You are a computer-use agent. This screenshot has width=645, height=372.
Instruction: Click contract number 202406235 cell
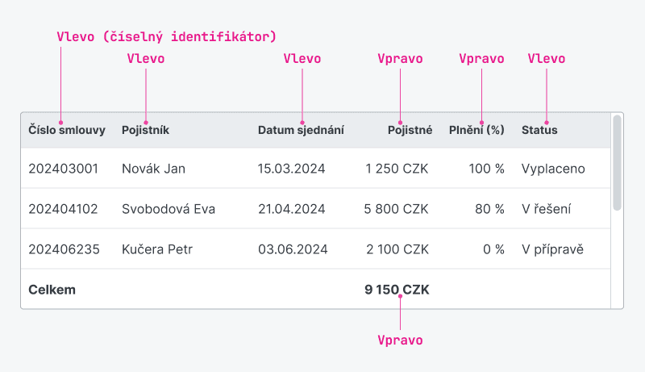point(64,249)
